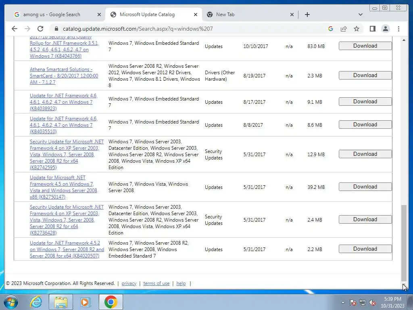Screen dimensions: 413x310
Task: Click Windows 7, Windows Vista products cell
Action: (x=148, y=187)
